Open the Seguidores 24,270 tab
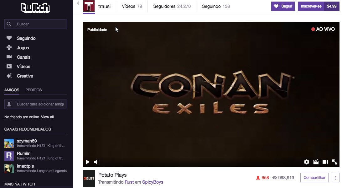This screenshot has height=188, width=342. point(172,6)
